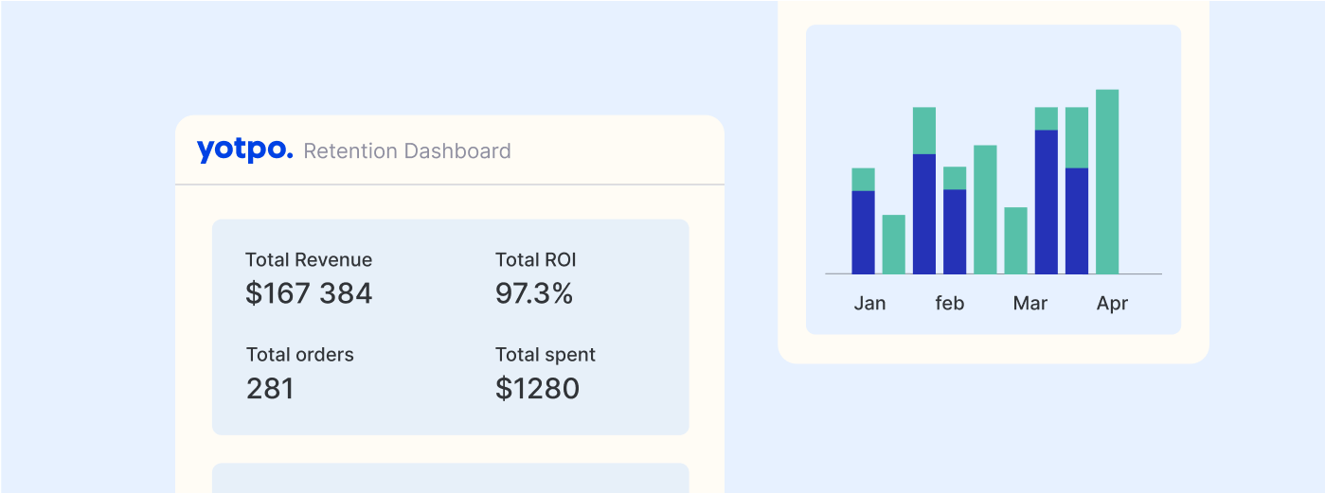Click the blue segment of the first bar

click(x=863, y=233)
